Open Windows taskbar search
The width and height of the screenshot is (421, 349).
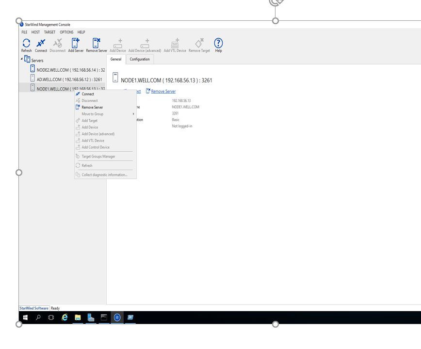pos(38,317)
